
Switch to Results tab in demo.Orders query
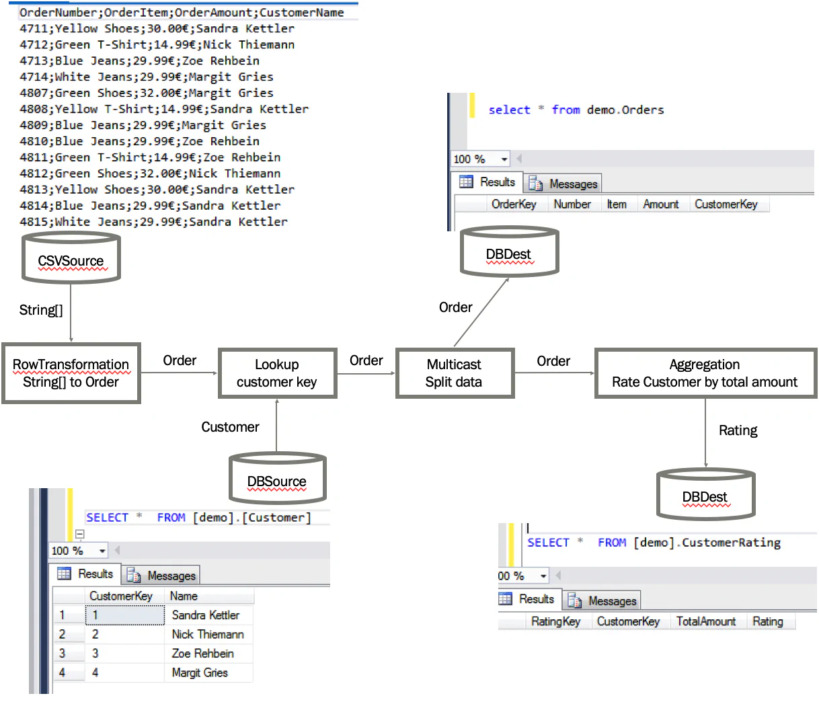pyautogui.click(x=487, y=182)
